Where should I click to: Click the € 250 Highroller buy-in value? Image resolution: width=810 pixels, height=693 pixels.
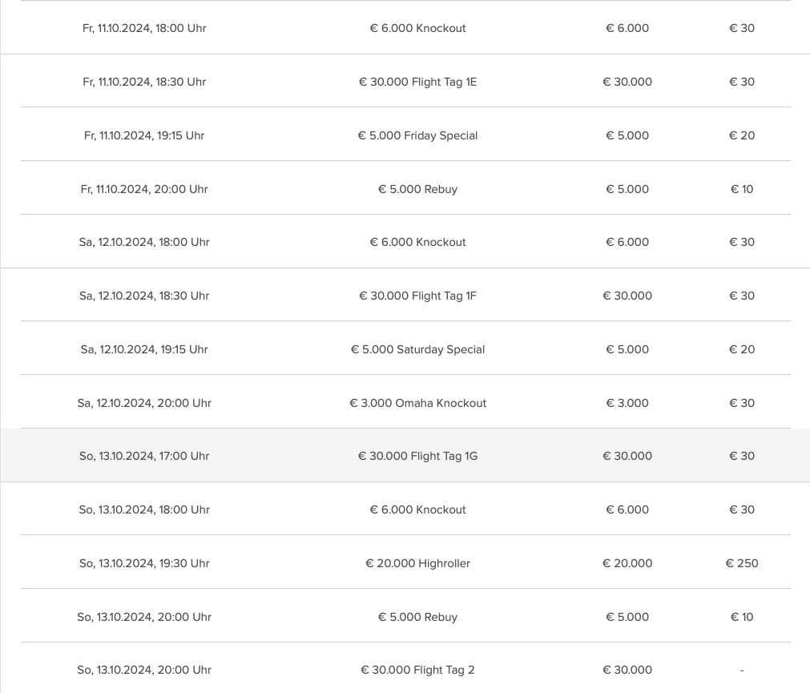pyautogui.click(x=742, y=563)
